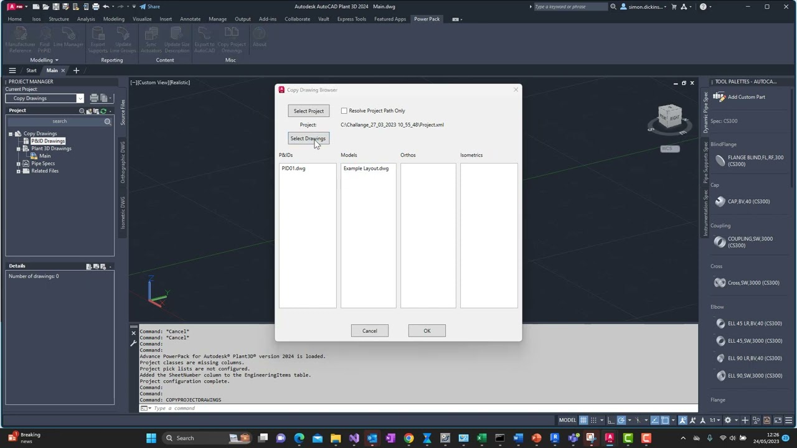Viewport: 797px width, 448px height.
Task: Cancel the Copy Drawing Browser dialog
Action: [x=369, y=331]
